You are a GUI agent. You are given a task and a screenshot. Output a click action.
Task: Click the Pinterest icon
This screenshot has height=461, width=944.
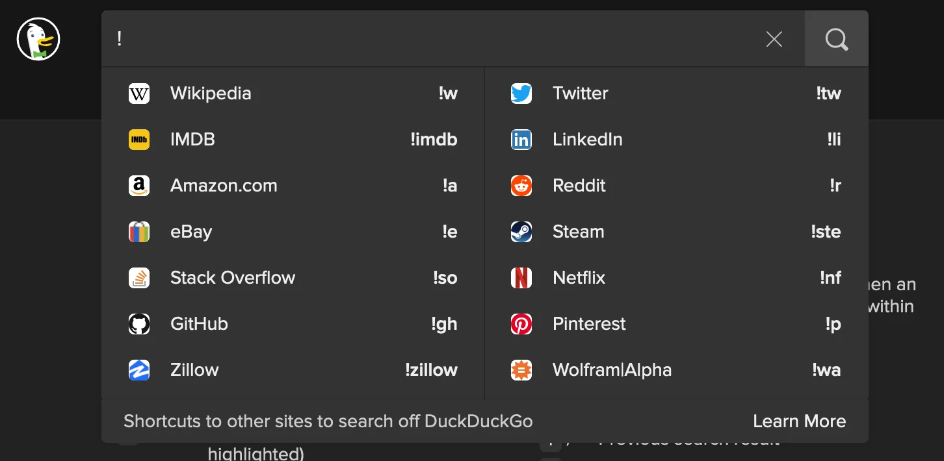point(521,323)
